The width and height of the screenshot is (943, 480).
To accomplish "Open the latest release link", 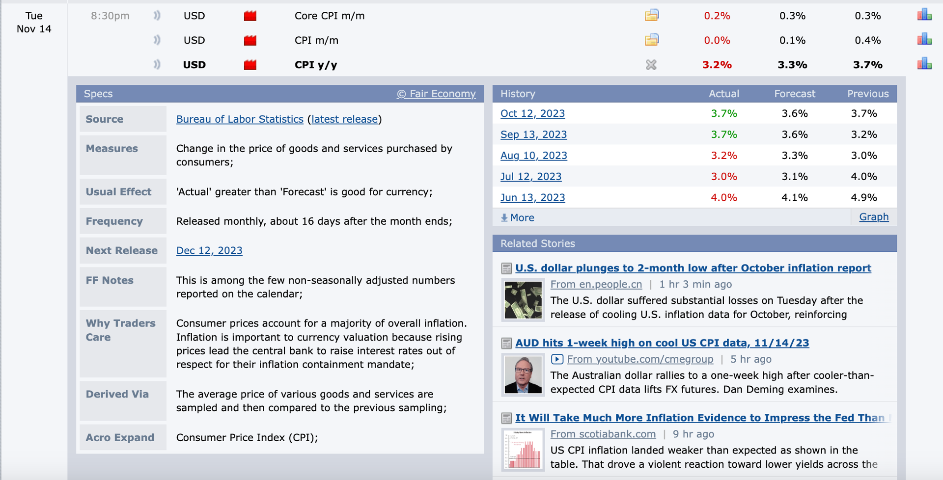I will pos(344,119).
